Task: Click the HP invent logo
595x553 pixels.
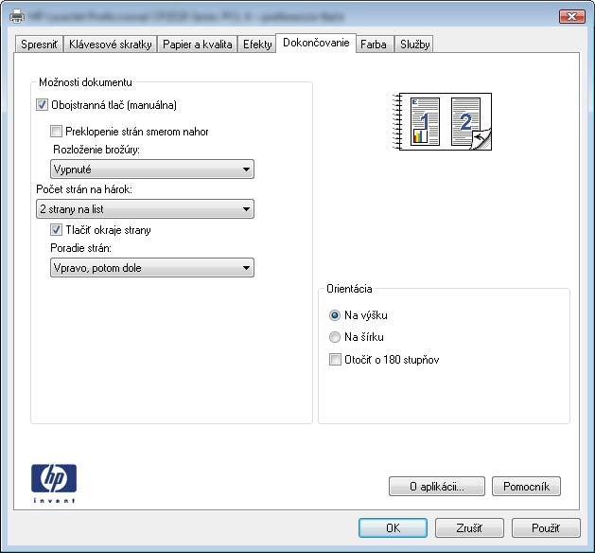Action: pyautogui.click(x=54, y=483)
